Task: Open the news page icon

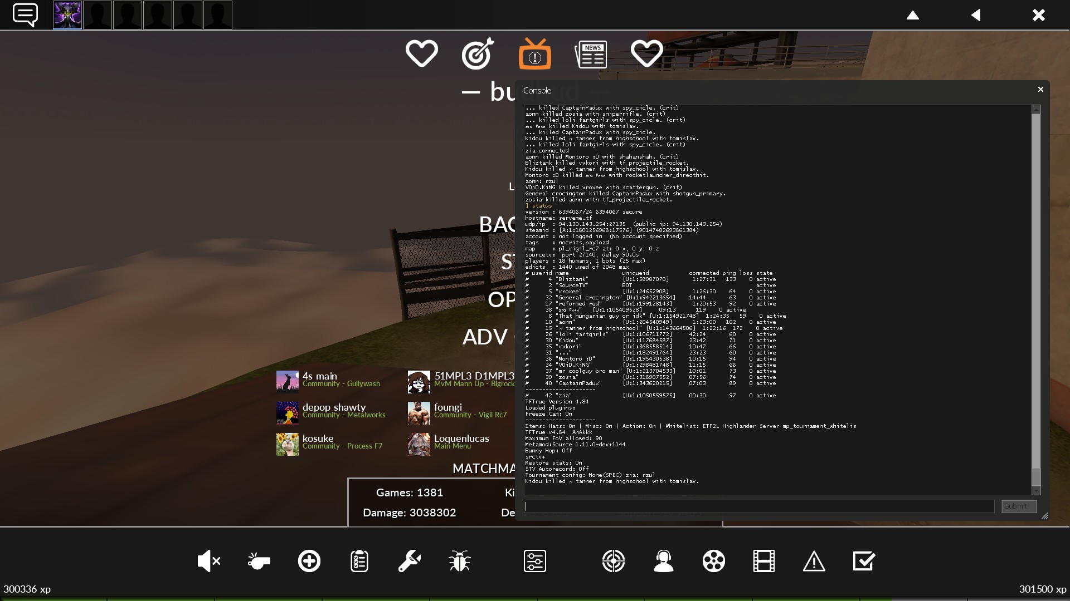Action: pyautogui.click(x=591, y=55)
